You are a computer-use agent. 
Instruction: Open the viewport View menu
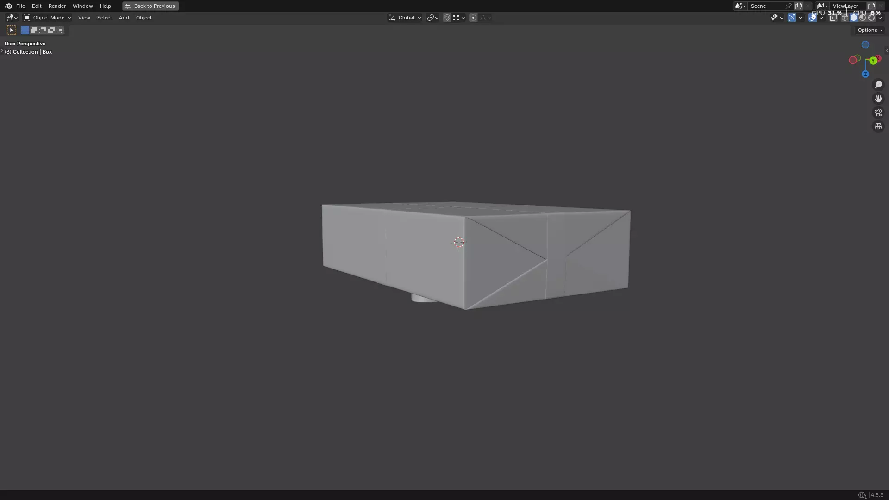click(84, 18)
